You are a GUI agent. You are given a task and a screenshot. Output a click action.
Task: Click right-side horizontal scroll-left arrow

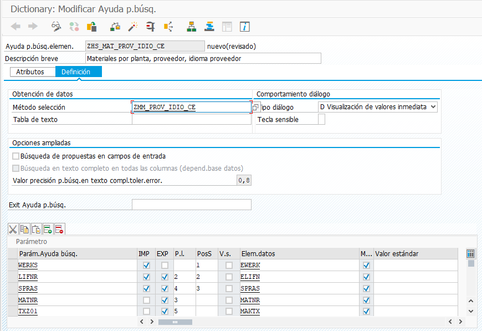click(x=450, y=322)
